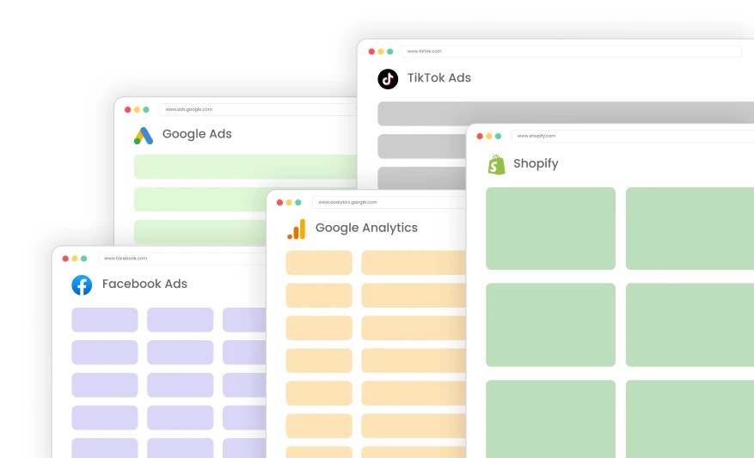Minimize the Google Ads window with yellow dot
754x458 pixels.
pyautogui.click(x=137, y=110)
